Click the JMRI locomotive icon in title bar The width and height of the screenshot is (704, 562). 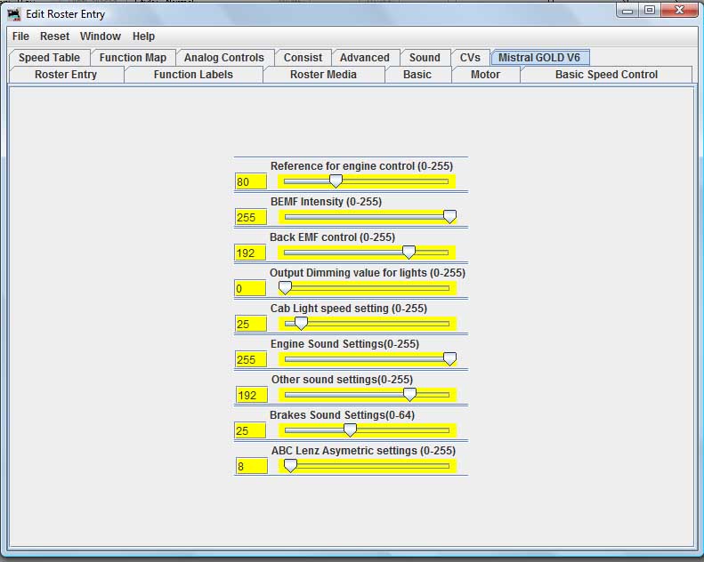[14, 14]
